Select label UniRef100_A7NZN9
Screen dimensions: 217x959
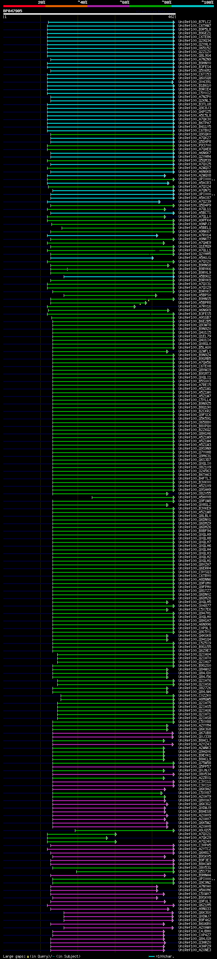[194, 59]
